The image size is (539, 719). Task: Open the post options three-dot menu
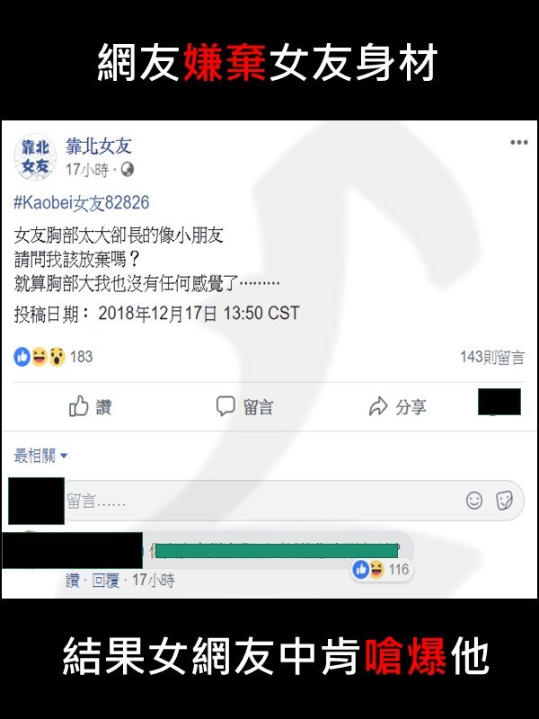(519, 142)
